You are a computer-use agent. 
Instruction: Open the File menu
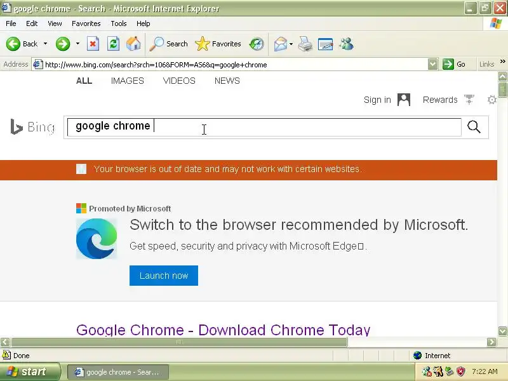coord(11,23)
